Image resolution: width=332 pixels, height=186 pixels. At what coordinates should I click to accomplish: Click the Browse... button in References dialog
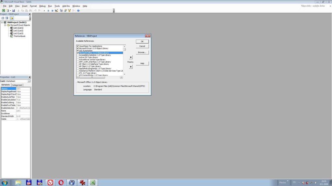pos(142,52)
